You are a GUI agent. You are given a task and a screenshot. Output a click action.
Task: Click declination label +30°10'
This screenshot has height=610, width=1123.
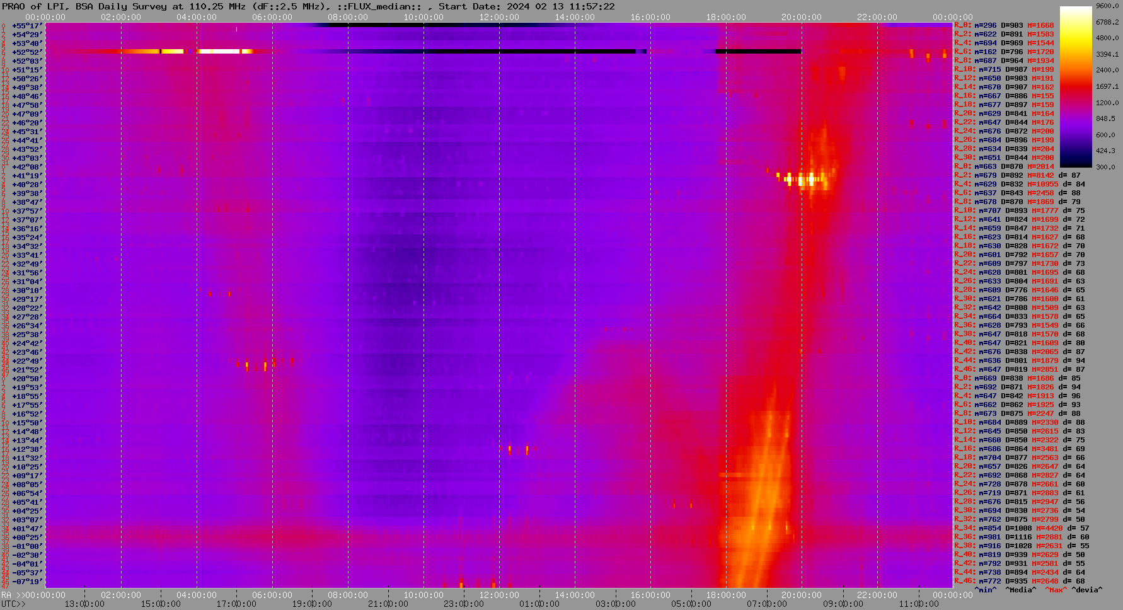(x=27, y=291)
